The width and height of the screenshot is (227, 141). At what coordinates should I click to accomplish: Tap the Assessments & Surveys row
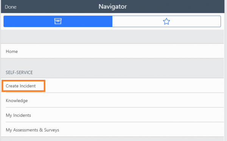coord(112,130)
